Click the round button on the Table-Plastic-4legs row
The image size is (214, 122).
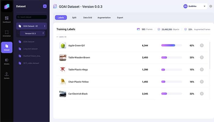(202, 70)
